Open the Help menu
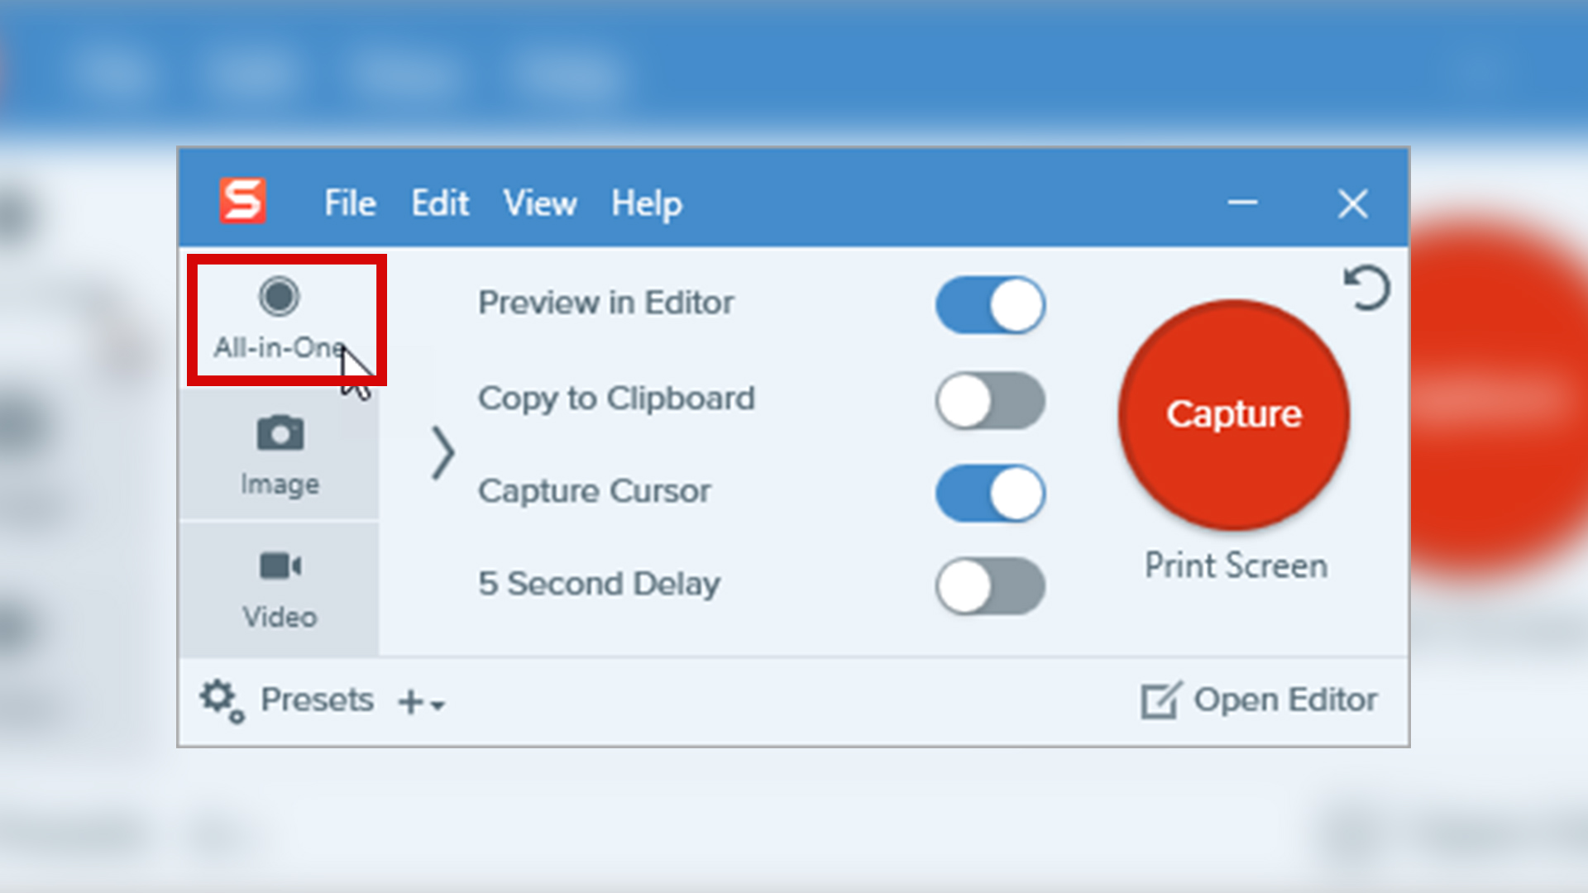Screen dimensions: 1588x893 pyautogui.click(x=647, y=203)
